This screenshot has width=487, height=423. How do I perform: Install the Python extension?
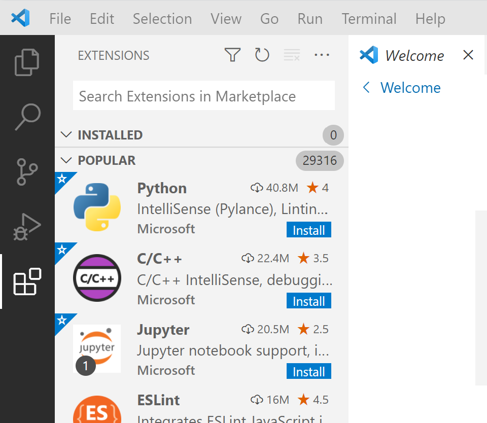(x=309, y=230)
